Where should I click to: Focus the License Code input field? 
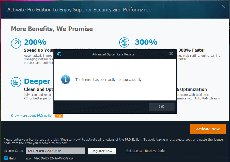click(55, 151)
